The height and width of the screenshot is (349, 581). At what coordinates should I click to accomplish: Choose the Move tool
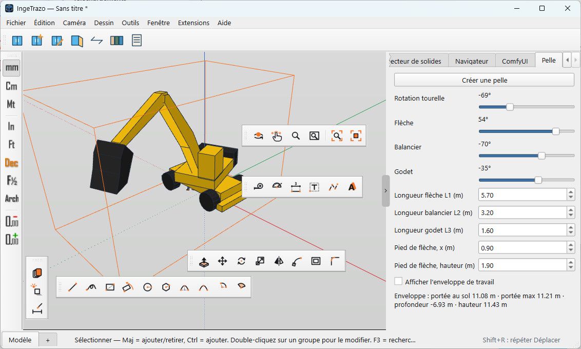coord(222,261)
